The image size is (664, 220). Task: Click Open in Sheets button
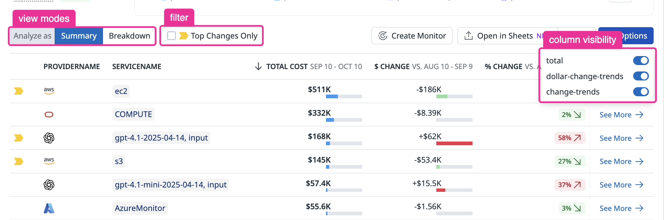[500, 36]
